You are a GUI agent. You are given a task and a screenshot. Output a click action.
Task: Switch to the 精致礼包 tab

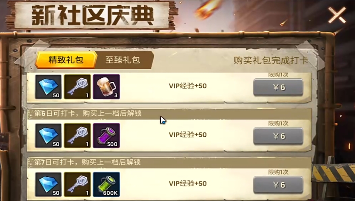(x=66, y=60)
